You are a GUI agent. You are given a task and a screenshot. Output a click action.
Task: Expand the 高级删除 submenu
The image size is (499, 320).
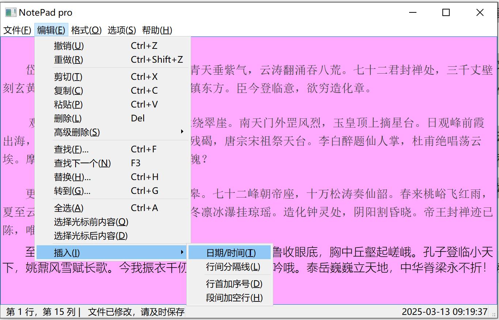click(x=77, y=132)
